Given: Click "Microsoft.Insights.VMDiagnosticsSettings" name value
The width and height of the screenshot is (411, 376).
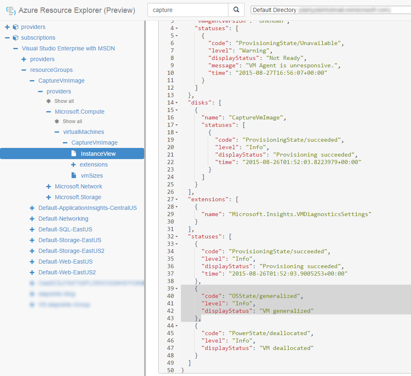Looking at the screenshot, I should click(x=300, y=214).
